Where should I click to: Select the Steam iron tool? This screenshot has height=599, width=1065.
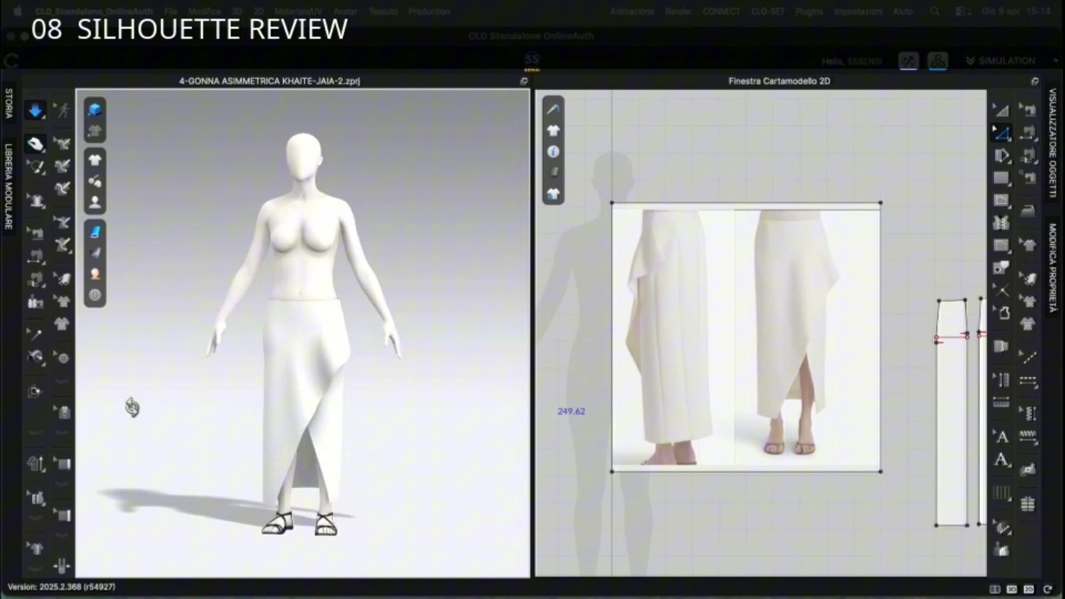pos(1028,211)
